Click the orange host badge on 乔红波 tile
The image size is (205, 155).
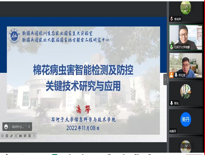point(171,75)
